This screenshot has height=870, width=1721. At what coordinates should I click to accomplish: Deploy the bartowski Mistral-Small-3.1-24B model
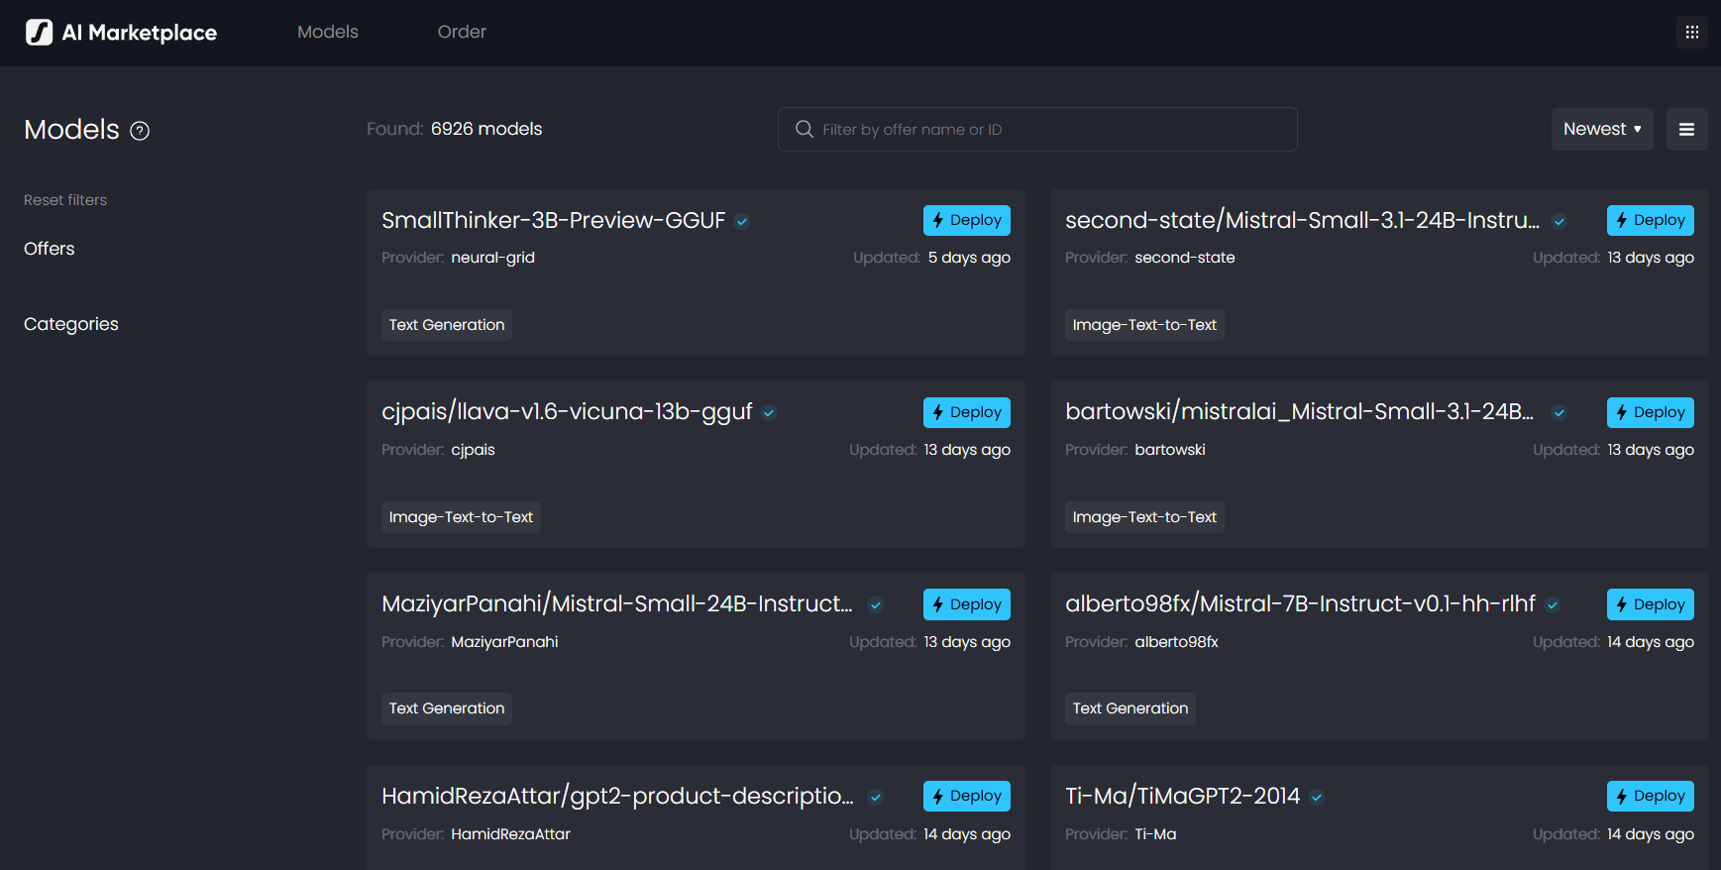1650,412
